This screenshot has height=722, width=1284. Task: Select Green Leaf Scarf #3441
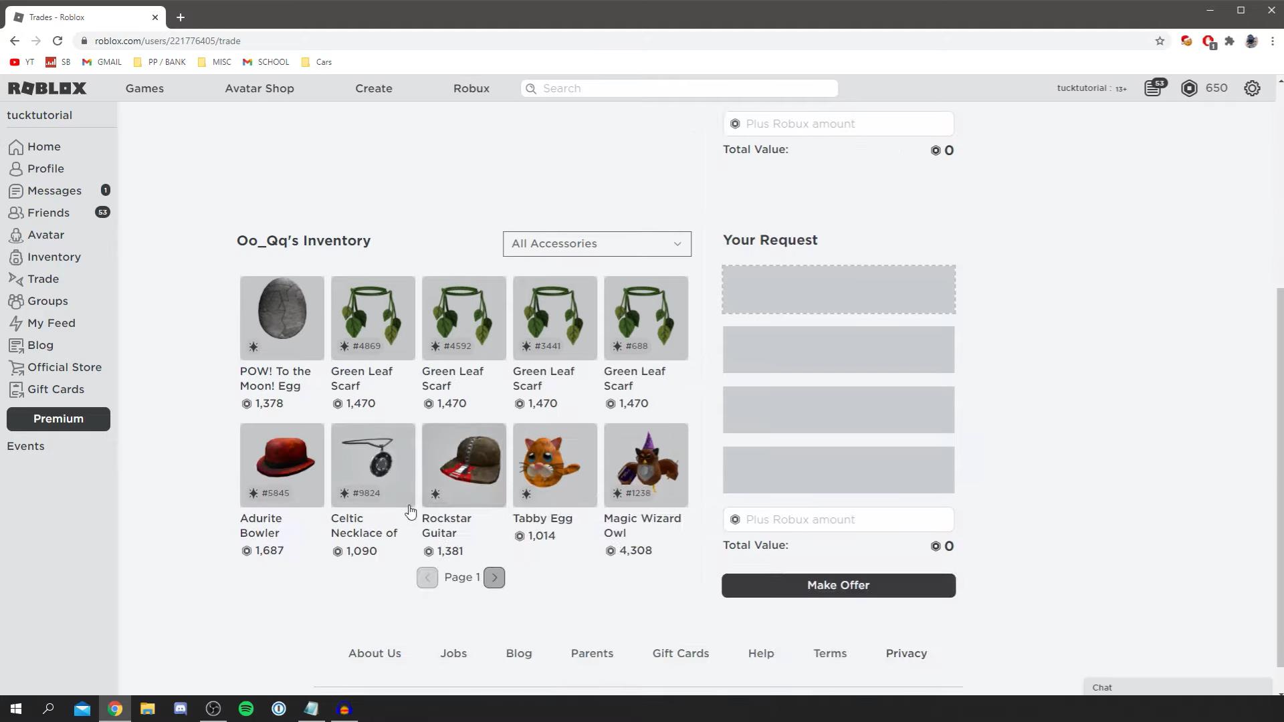tap(555, 318)
